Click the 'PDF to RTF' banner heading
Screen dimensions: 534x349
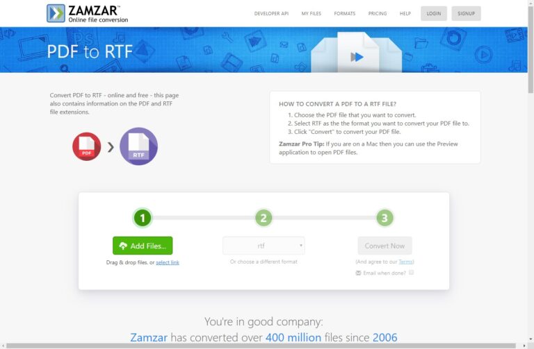pos(90,51)
